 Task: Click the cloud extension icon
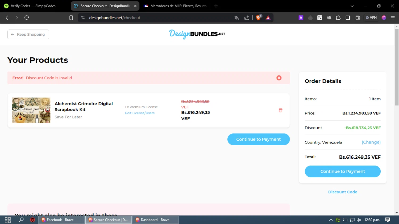329,18
